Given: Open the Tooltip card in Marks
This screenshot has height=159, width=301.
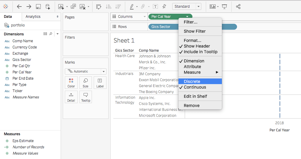Looking at the screenshot, I should point(85,97).
